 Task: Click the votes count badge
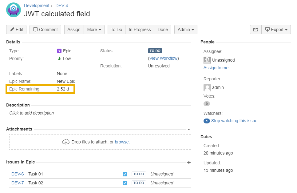coord(207,104)
